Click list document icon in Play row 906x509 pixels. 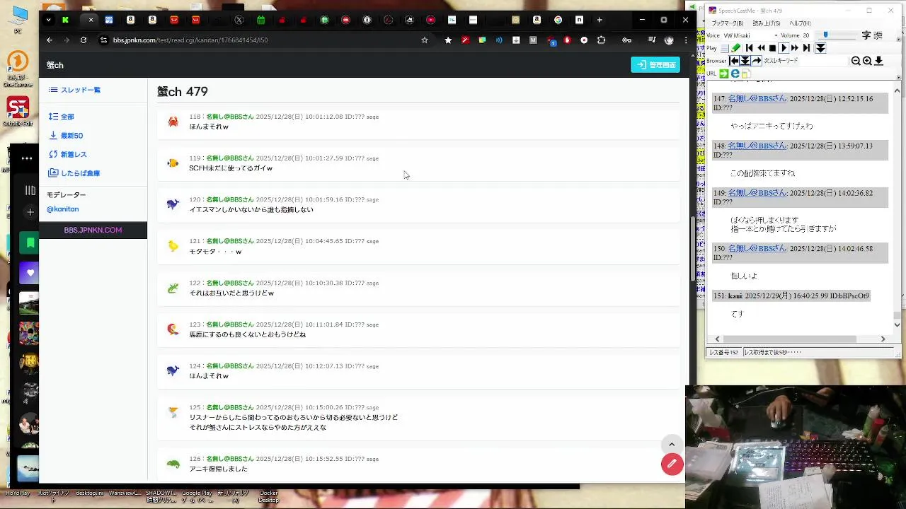tap(725, 48)
